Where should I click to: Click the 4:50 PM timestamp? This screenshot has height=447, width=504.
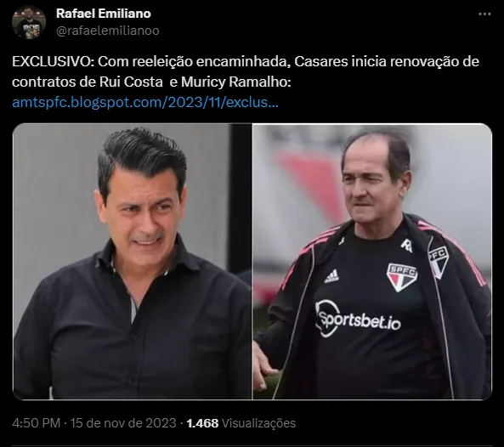(x=36, y=423)
